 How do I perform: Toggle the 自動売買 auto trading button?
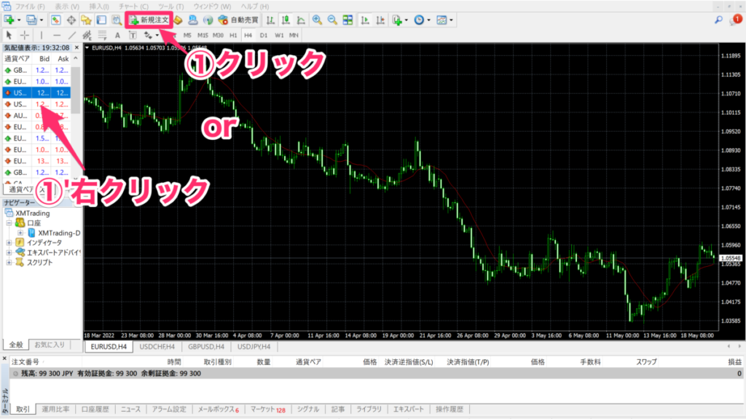[x=238, y=20]
